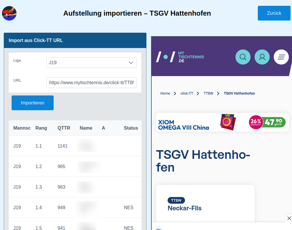Select QTTR value 965

click(61, 166)
